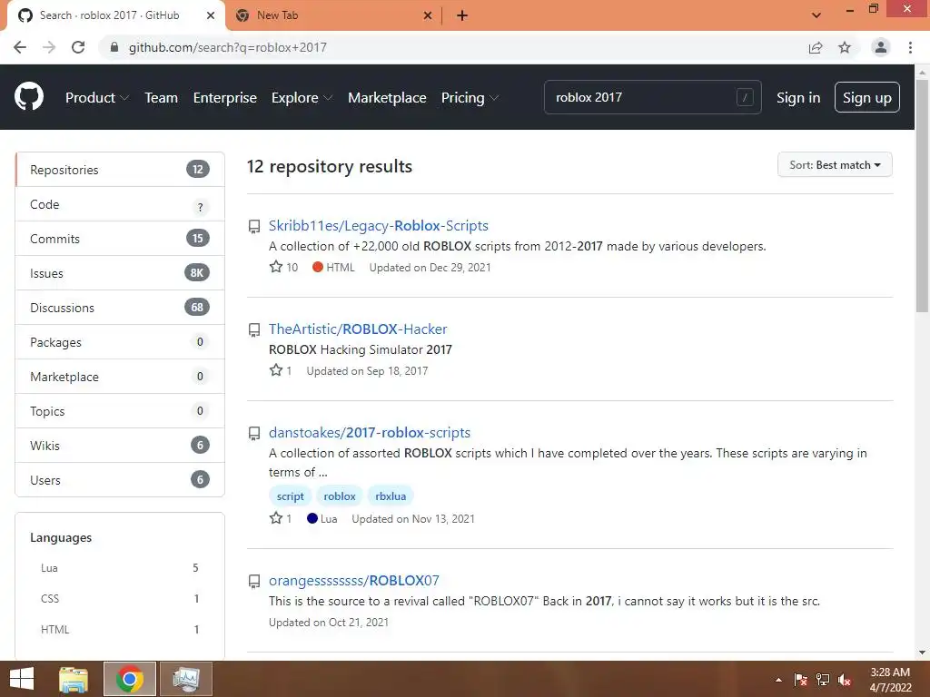Select the Marketplace sidebar filter
The height and width of the screenshot is (697, 930).
[120, 377]
